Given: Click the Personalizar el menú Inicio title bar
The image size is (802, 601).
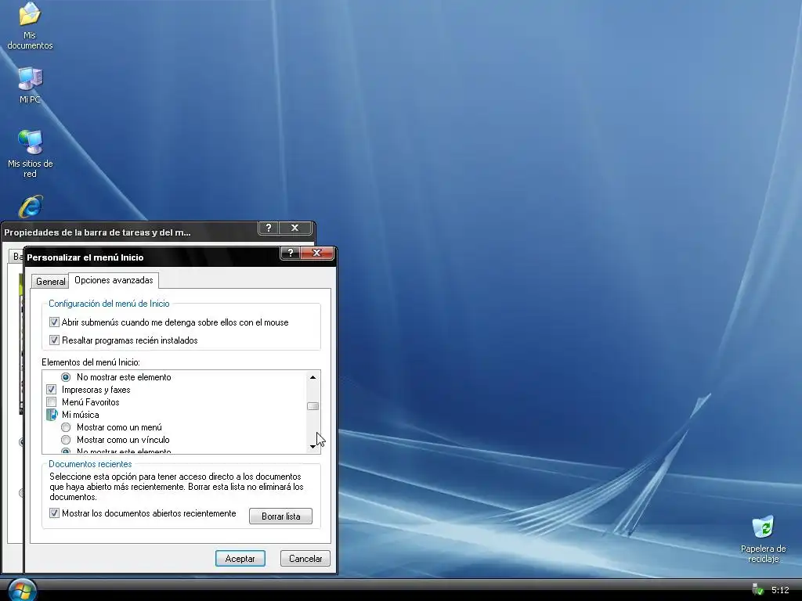Looking at the screenshot, I should 153,257.
